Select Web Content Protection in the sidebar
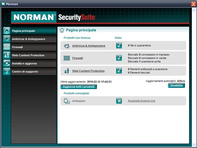This screenshot has width=197, height=148. [33, 55]
